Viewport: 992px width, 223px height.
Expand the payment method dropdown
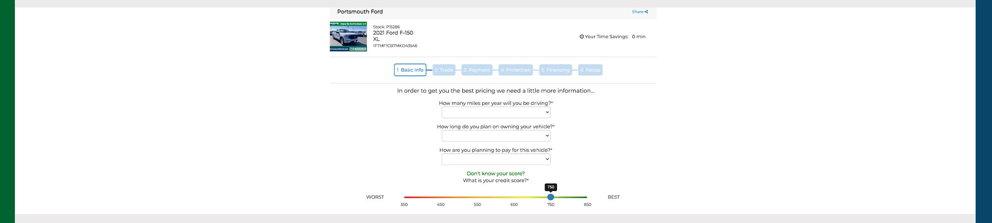(x=496, y=159)
